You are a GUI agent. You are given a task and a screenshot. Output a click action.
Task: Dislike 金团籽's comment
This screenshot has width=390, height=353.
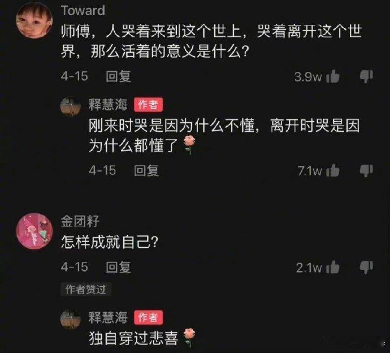(366, 268)
